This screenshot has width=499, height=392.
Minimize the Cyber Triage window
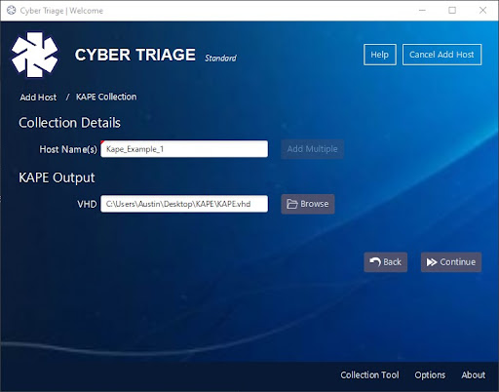click(422, 11)
